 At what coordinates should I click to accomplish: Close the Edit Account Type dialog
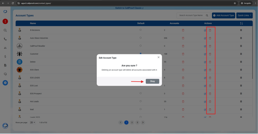158,57
